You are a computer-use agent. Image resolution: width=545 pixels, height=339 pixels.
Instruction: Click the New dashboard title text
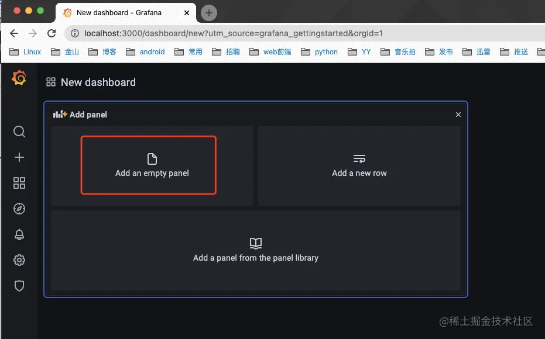(98, 82)
